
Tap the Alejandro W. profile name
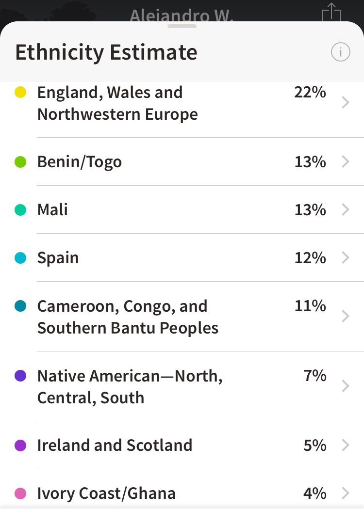pyautogui.click(x=182, y=16)
